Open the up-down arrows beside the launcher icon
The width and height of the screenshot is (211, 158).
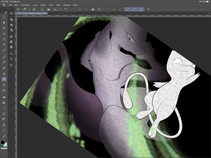click(x=29, y=9)
